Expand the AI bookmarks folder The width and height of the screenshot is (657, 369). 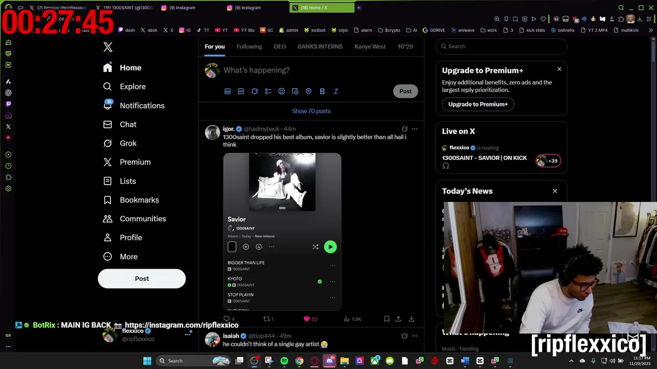(412, 30)
